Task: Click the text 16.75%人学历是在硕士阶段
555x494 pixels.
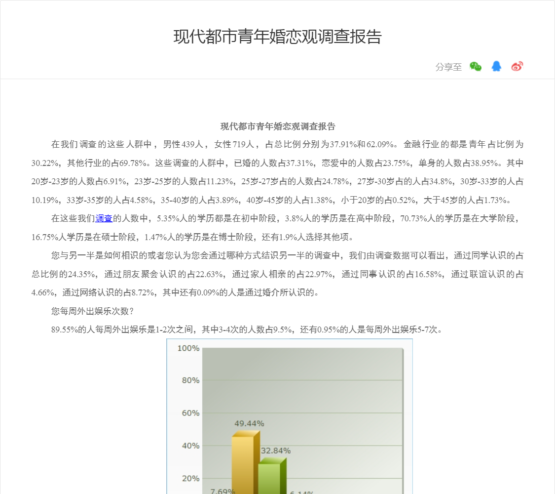Action: pyautogui.click(x=83, y=237)
